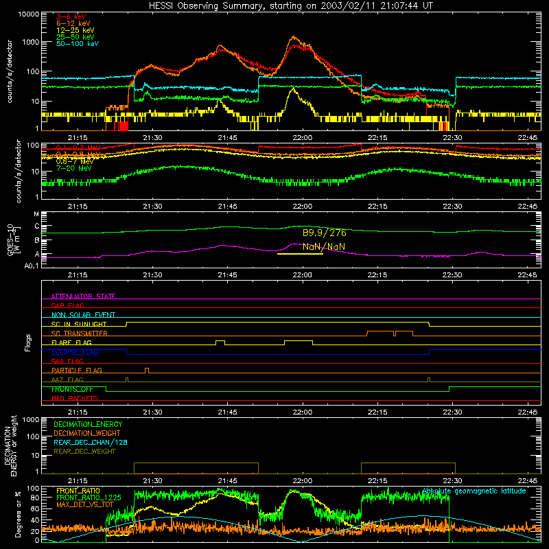Image resolution: width=549 pixels, height=549 pixels.
Task: Select the REAR_DEC_WEIGHT legend label
Action: [84, 452]
